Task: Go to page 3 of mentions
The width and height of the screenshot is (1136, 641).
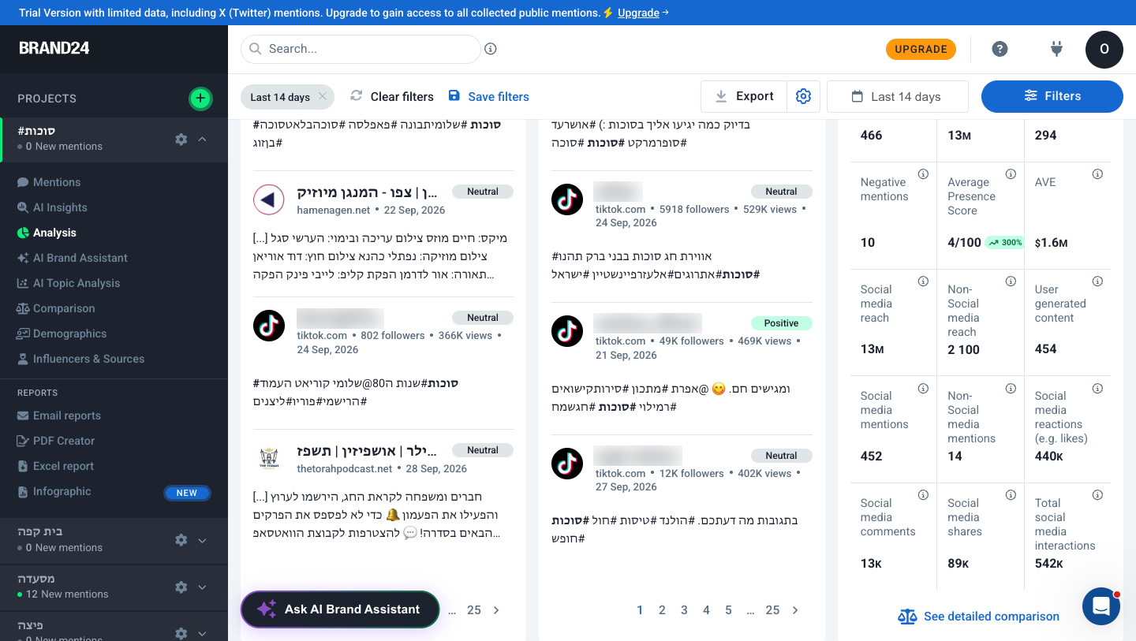Action: 684,610
